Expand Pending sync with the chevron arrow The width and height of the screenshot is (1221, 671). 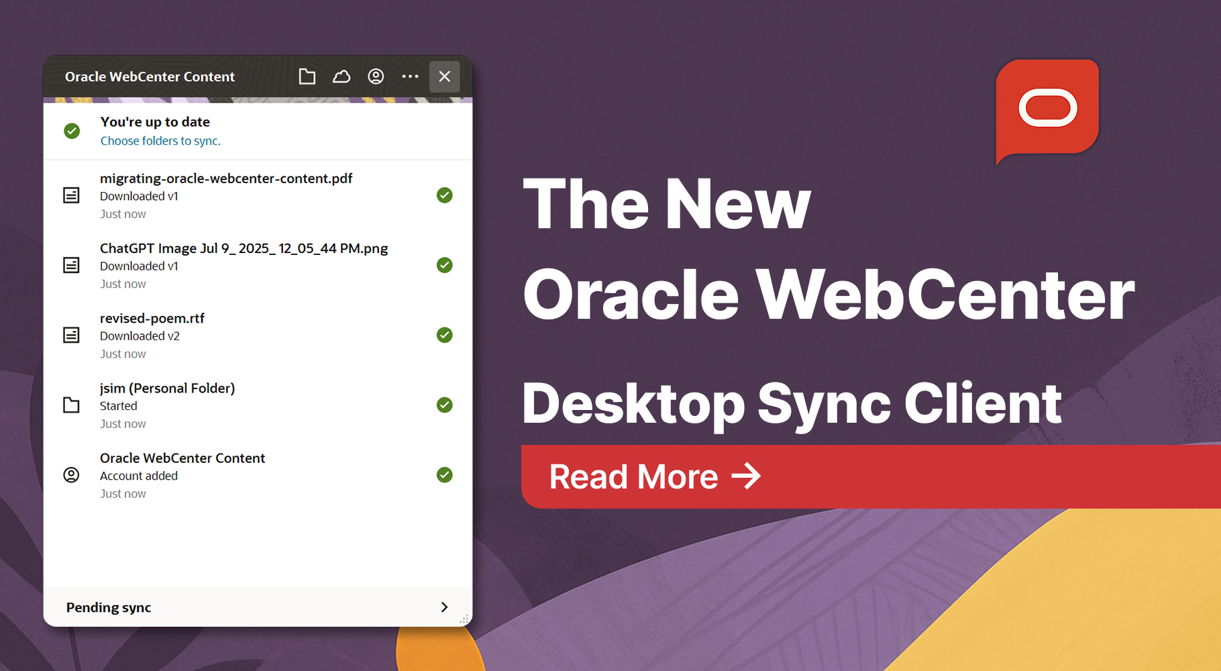(x=444, y=607)
